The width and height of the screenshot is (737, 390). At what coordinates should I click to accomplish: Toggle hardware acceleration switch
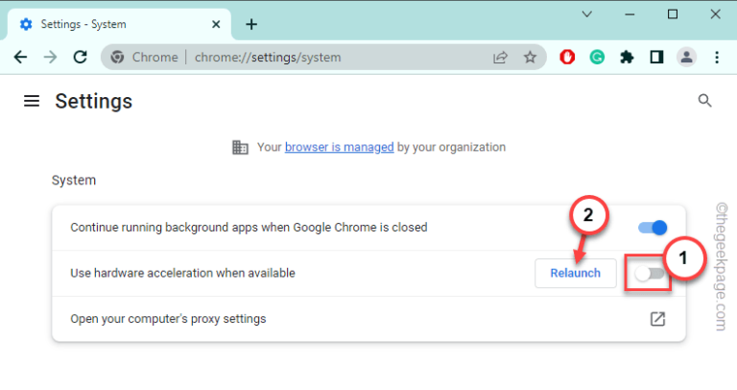(649, 274)
